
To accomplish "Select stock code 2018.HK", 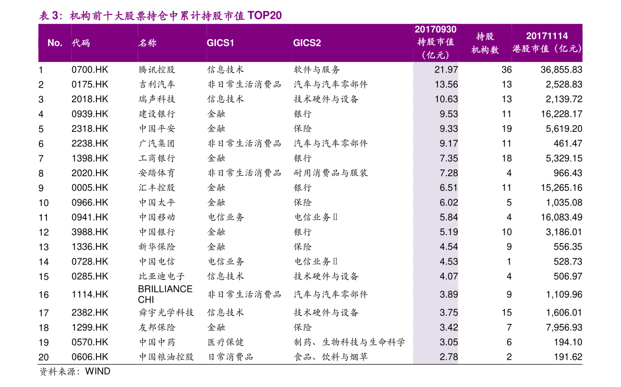I will click(x=90, y=99).
